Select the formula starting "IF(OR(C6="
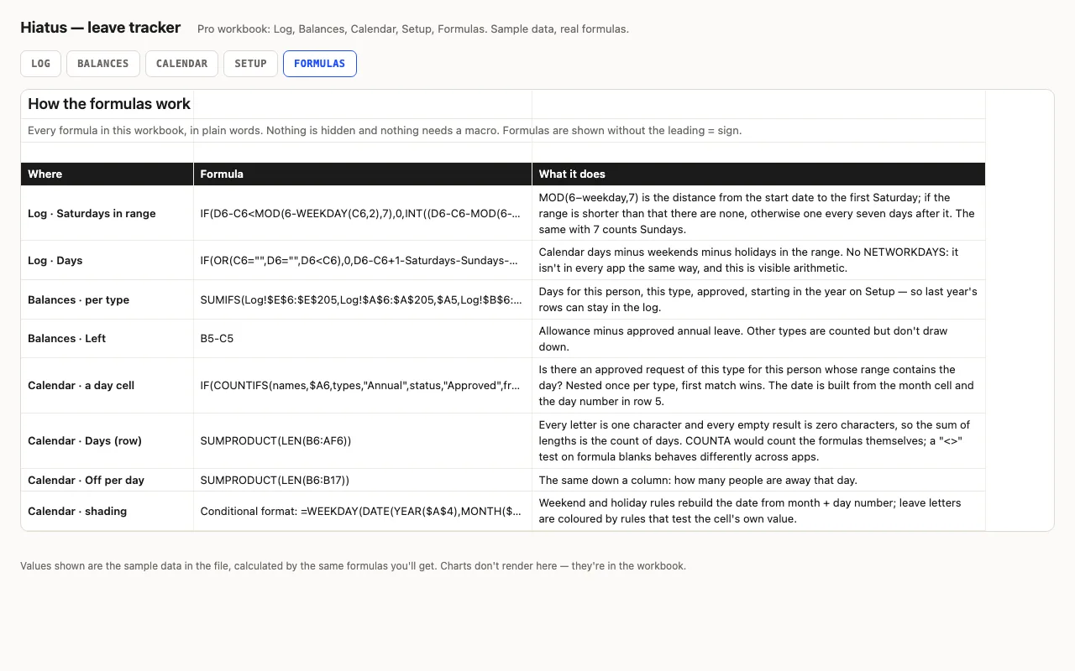1075x671 pixels. (x=363, y=260)
